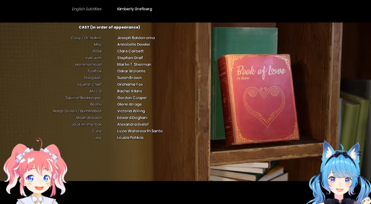
Task: Click the role label "Squirrel Chief"
Action: click(89, 84)
